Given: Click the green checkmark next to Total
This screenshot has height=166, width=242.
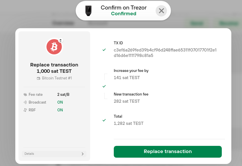Looking at the screenshot, I should (x=104, y=120).
